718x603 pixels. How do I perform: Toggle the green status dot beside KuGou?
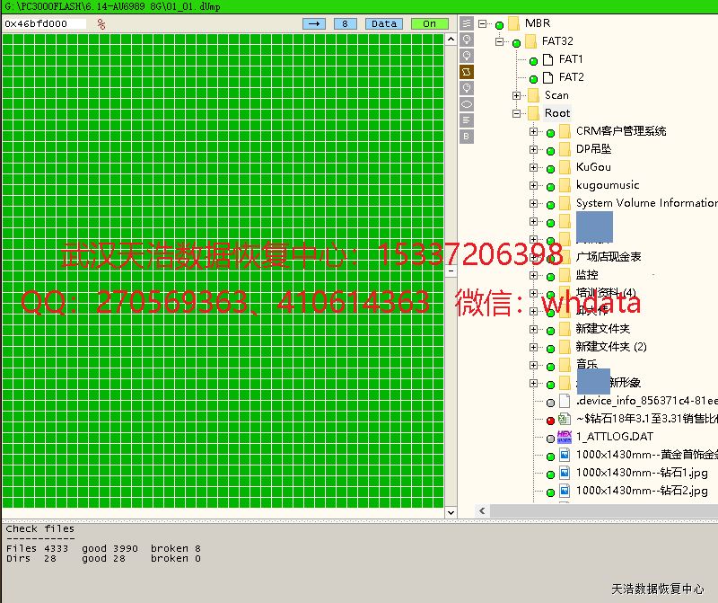pos(551,168)
